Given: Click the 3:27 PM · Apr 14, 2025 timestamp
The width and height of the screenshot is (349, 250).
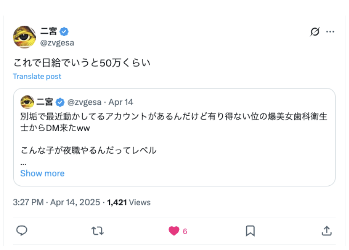Looking at the screenshot, I should coord(56,202).
